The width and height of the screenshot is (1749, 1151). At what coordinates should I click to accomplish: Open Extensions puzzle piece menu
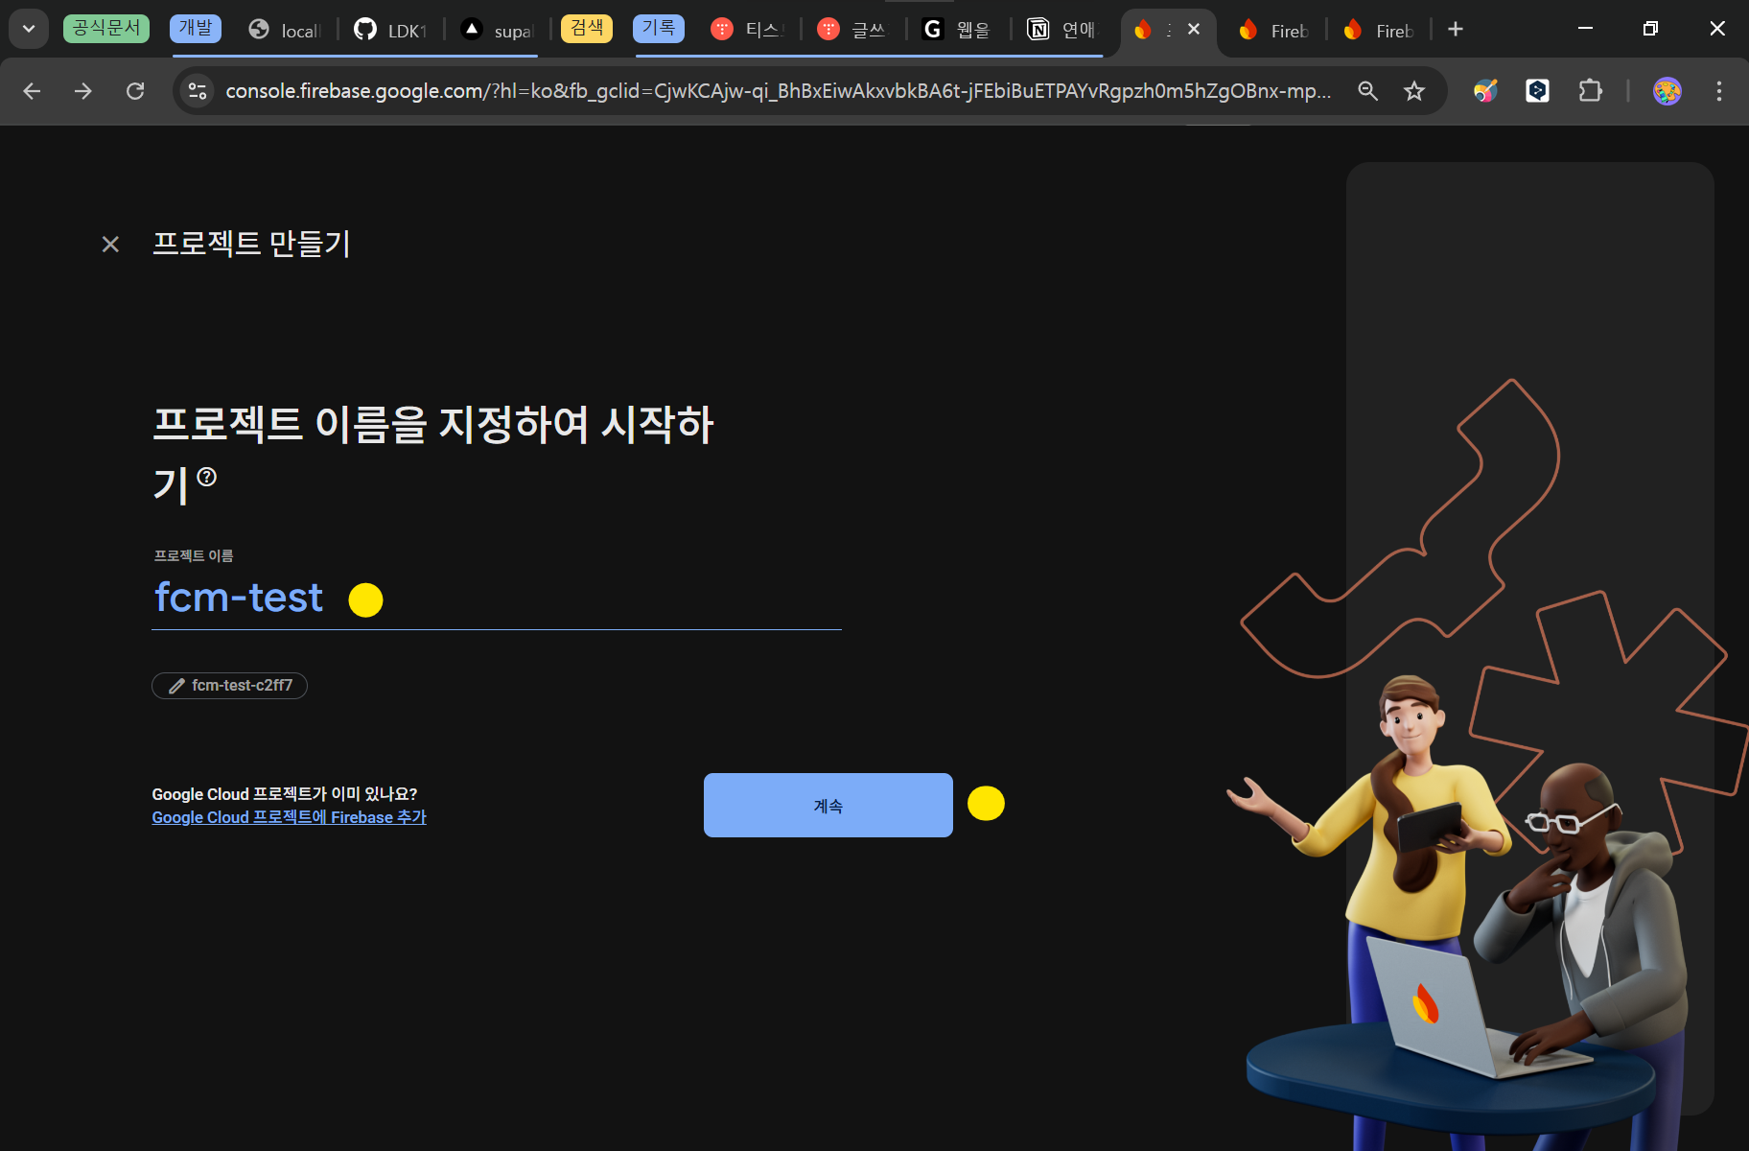click(1590, 91)
